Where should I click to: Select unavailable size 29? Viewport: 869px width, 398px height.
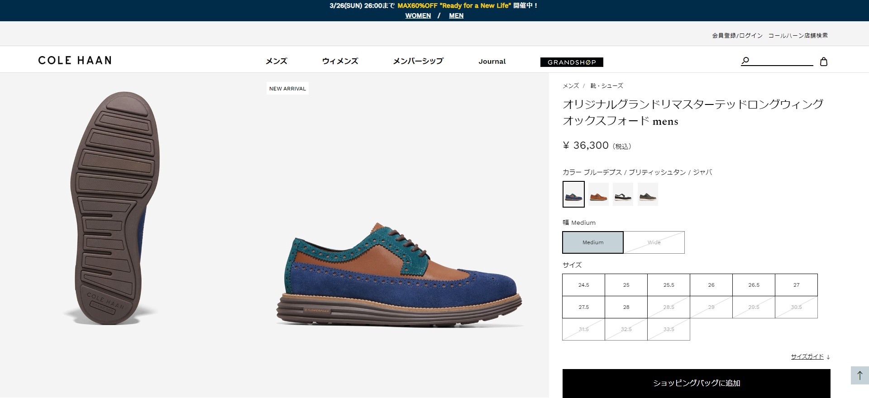click(711, 307)
